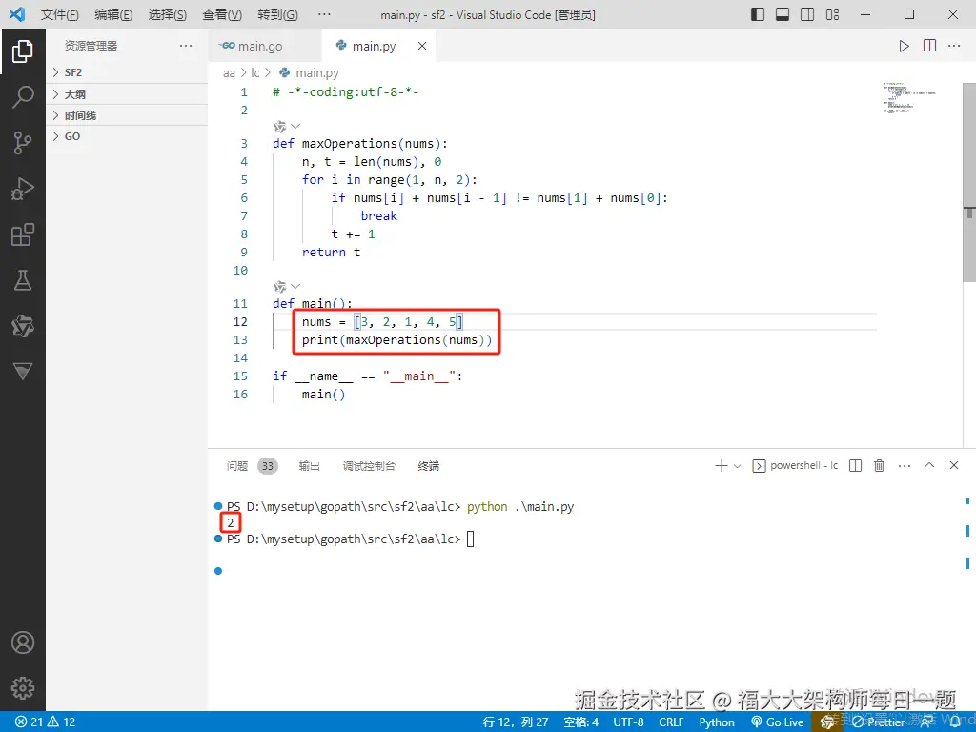Screen dimensions: 976x732
Task: Click aa breadcrumb segment
Action: (229, 72)
